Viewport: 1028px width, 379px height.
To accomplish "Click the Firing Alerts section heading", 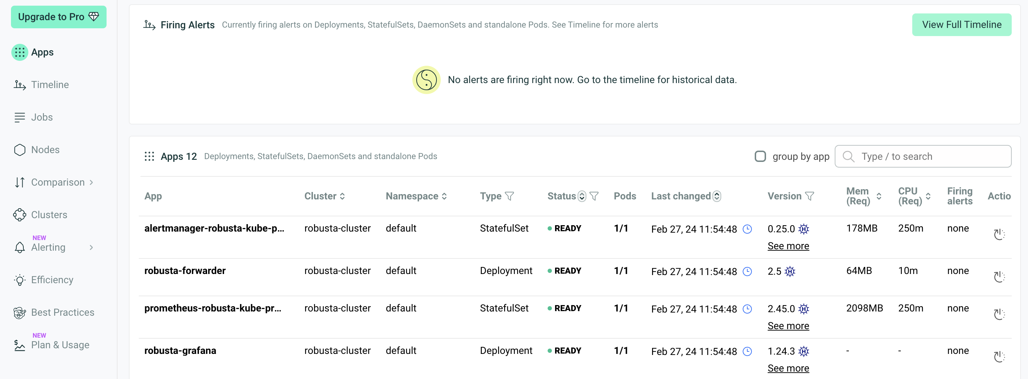I will 187,25.
